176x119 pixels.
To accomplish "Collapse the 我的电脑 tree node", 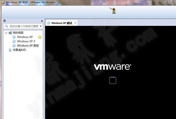I will point(6,33).
